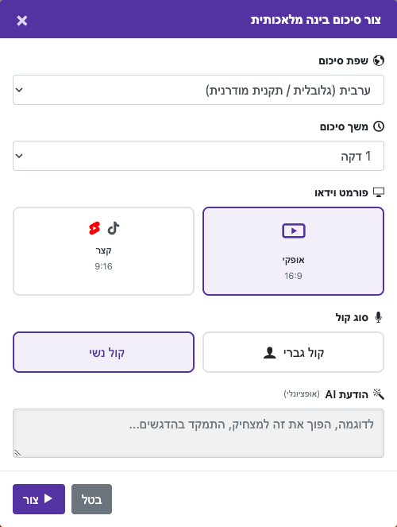Image resolution: width=397 pixels, height=527 pixels.
Task: Close the dialog with the X button
Action: (22, 21)
